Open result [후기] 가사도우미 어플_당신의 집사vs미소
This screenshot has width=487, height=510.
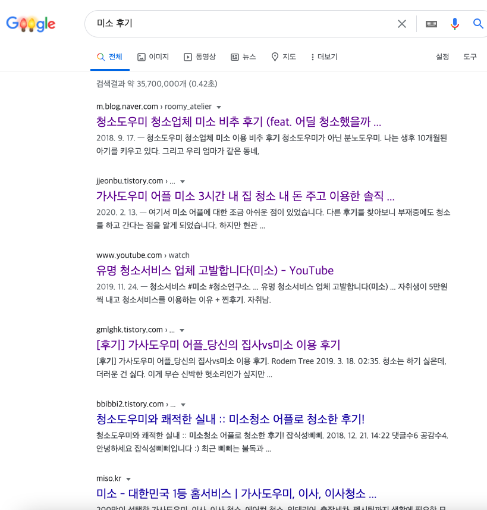[218, 345]
